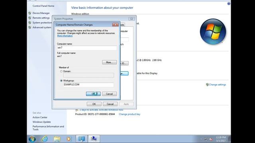Click the Remote settings shield icon
This screenshot has width=255, height=143.
coord(30,18)
